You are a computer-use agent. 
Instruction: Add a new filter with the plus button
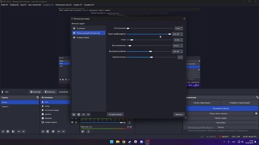(74, 114)
